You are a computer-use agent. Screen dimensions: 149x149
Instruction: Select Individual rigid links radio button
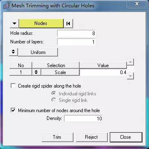[x=54, y=94]
